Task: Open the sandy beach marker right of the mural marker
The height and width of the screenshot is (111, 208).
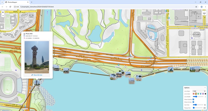Action: point(128,75)
